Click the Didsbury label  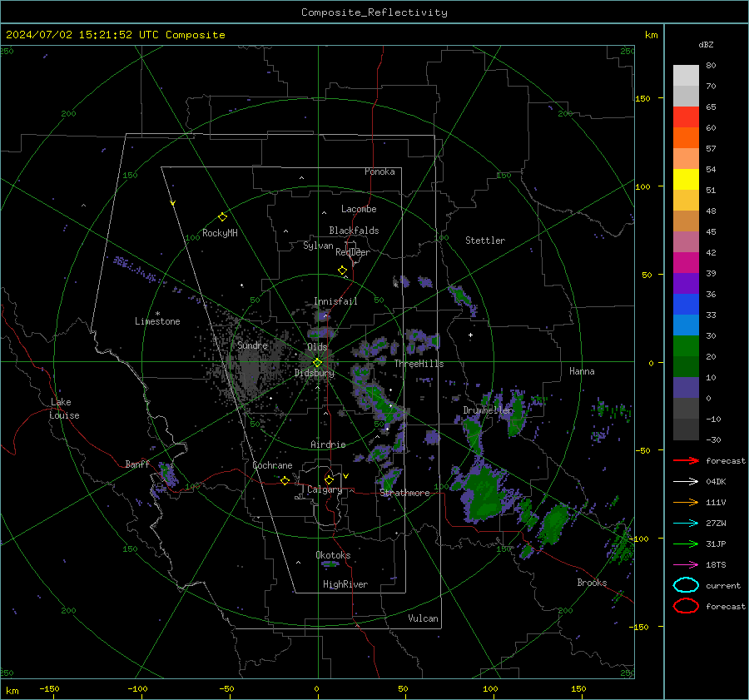(314, 373)
